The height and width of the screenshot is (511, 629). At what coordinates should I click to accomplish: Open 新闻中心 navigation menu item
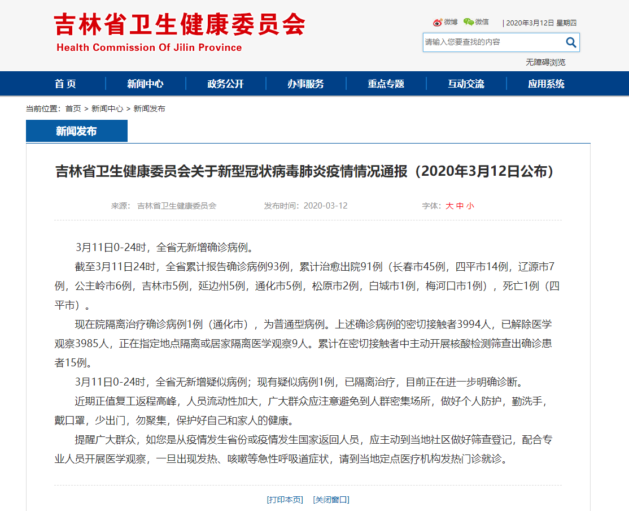[x=145, y=84]
